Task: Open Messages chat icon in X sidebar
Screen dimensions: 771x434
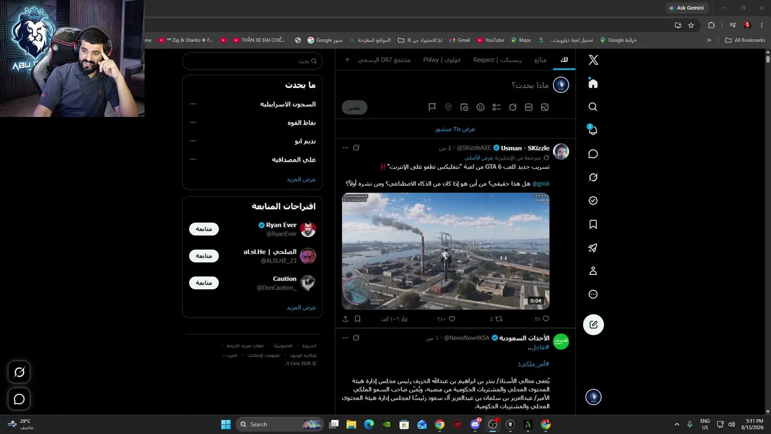Action: [x=593, y=154]
